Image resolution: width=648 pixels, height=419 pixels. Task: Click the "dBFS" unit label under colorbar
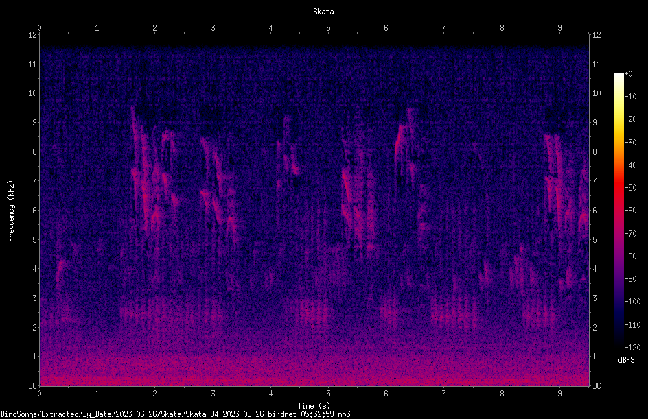click(626, 360)
